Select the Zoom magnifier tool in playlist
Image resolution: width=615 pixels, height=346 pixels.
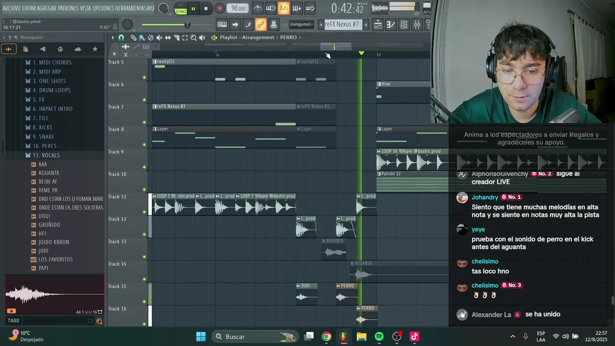194,37
